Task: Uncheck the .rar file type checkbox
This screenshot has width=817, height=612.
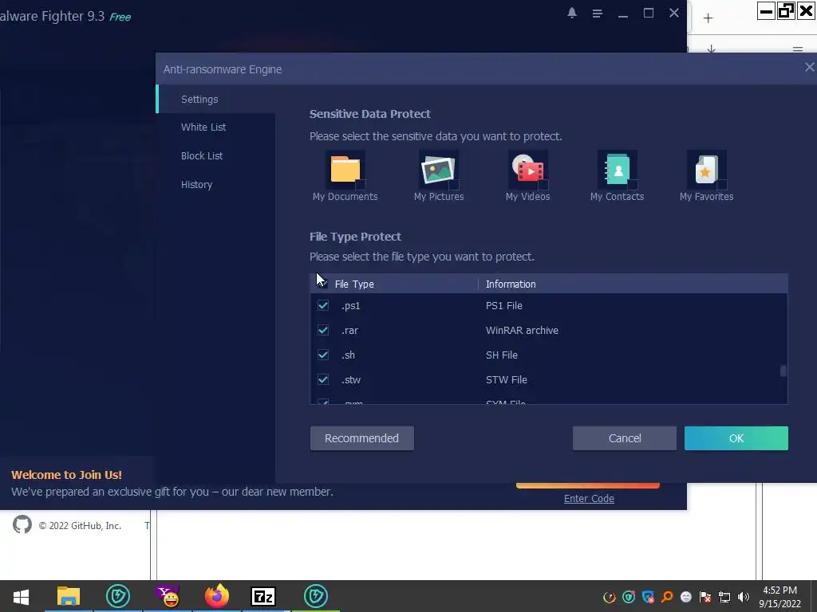Action: tap(323, 330)
